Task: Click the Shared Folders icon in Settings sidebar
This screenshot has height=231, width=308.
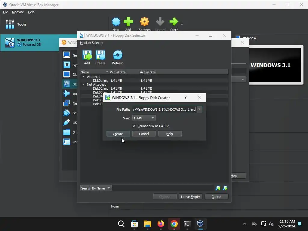Action: click(x=66, y=132)
